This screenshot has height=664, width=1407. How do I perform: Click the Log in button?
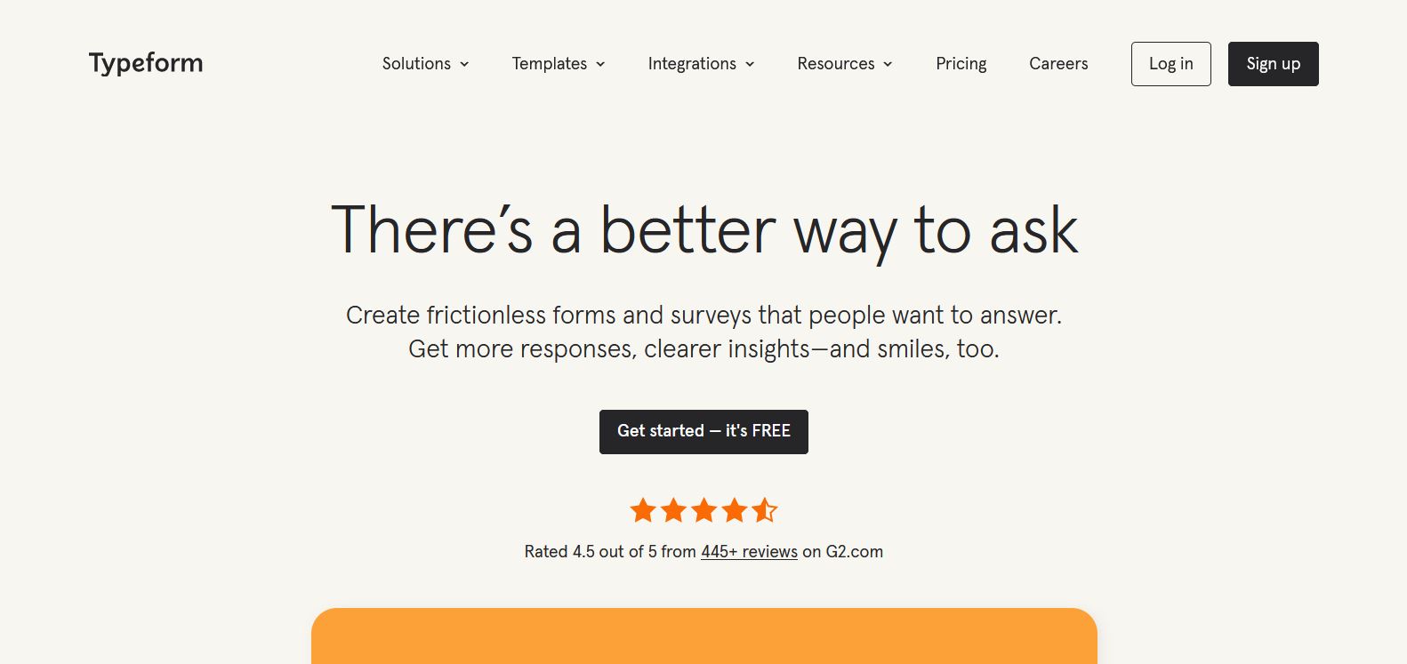pos(1170,63)
